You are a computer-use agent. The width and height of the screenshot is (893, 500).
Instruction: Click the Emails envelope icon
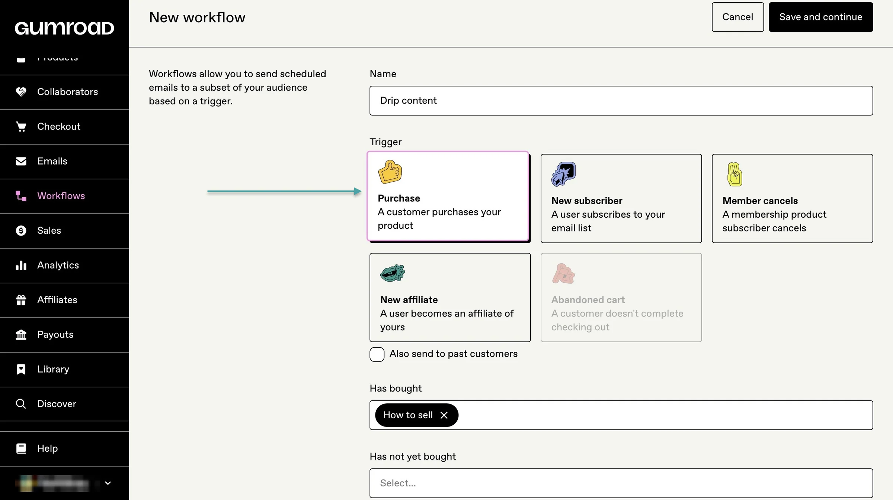21,161
